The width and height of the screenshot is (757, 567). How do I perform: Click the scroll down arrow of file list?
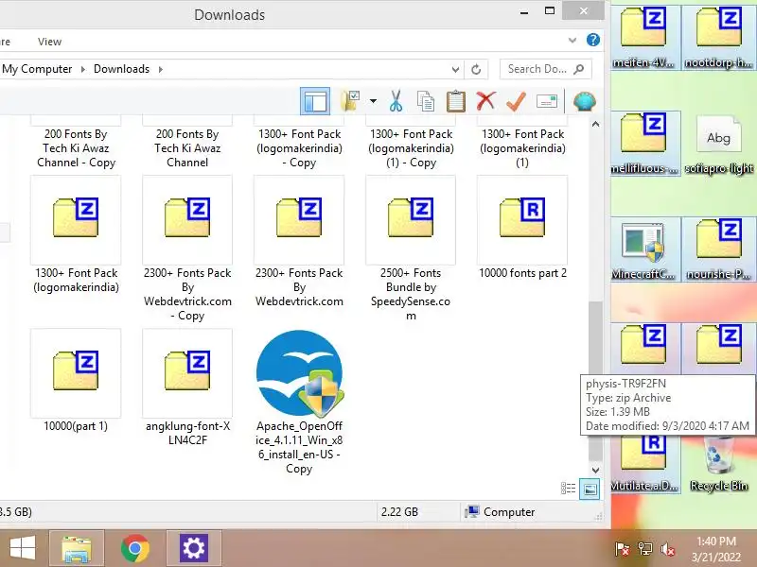596,470
